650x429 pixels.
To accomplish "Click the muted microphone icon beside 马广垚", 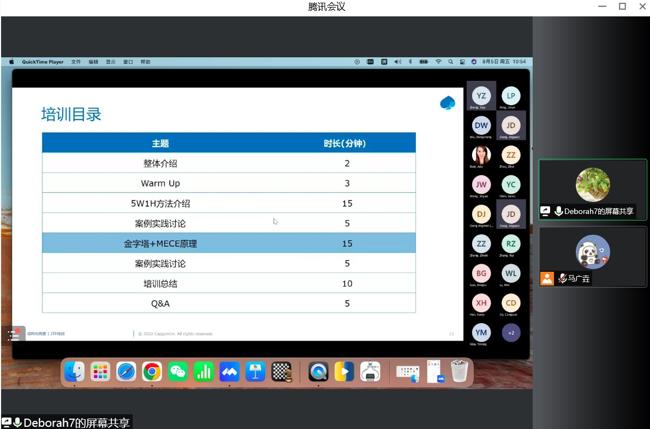I will [x=562, y=278].
